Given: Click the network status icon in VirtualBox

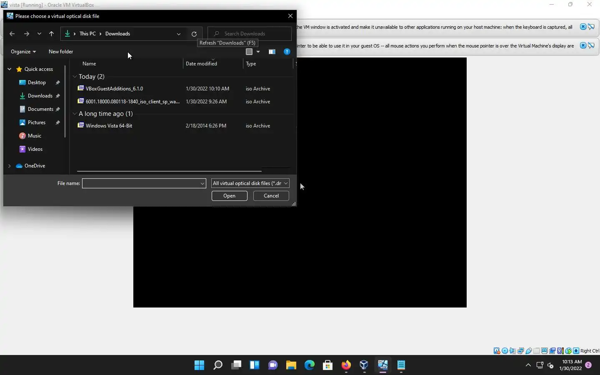Looking at the screenshot, I should 520,351.
